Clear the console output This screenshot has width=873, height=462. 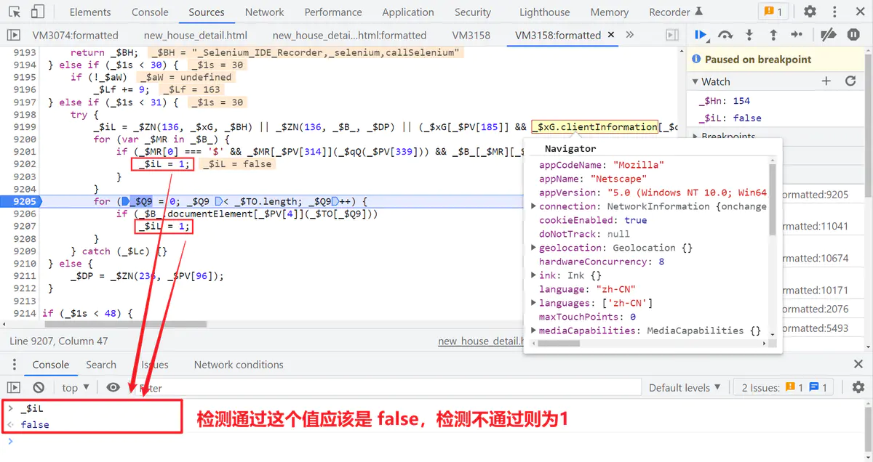click(x=39, y=388)
